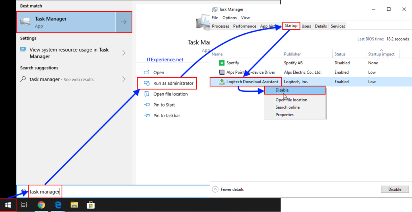Click Open in the search actions list
This screenshot has height=212, width=412.
159,72
